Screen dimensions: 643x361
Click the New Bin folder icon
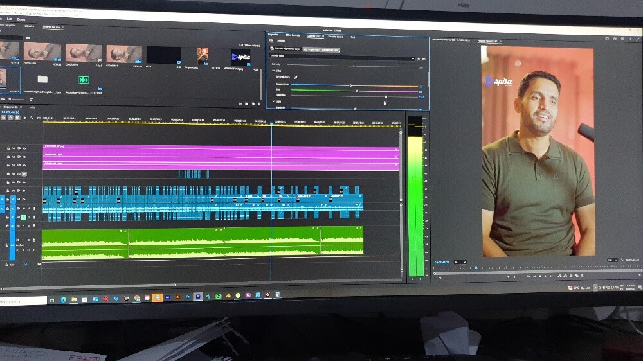click(247, 104)
